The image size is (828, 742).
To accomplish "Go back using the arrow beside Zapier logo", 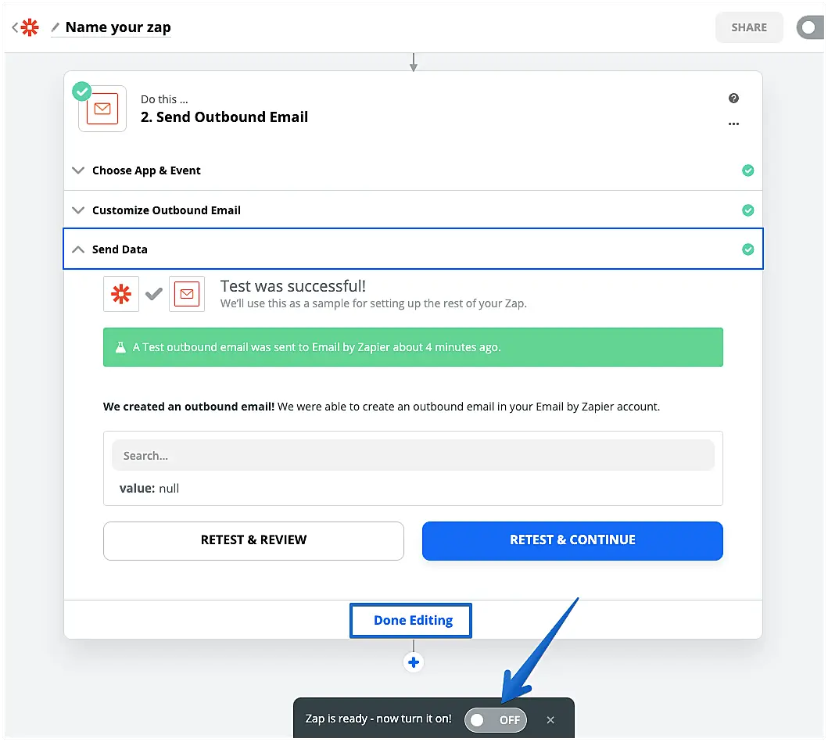I will (15, 27).
